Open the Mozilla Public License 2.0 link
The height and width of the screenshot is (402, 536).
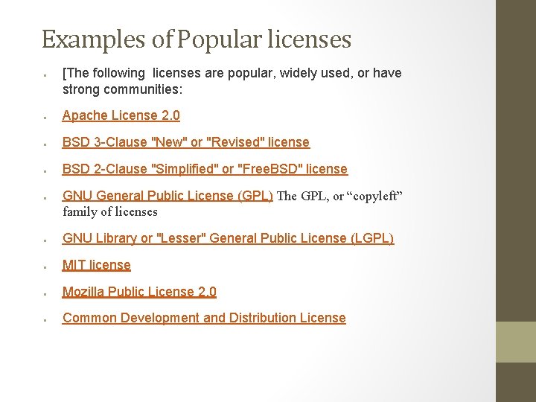click(x=139, y=292)
